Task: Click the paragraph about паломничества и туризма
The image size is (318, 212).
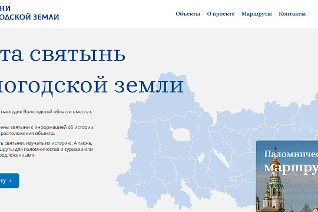Action: point(47,149)
